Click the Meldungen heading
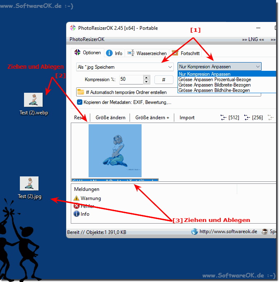 (x=87, y=189)
